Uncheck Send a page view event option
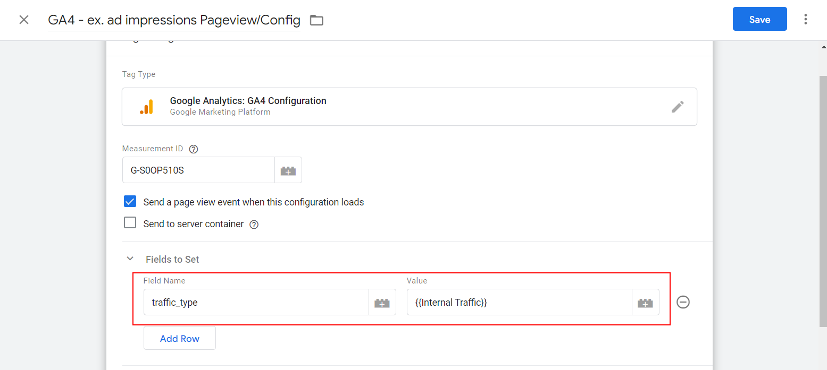 click(130, 201)
